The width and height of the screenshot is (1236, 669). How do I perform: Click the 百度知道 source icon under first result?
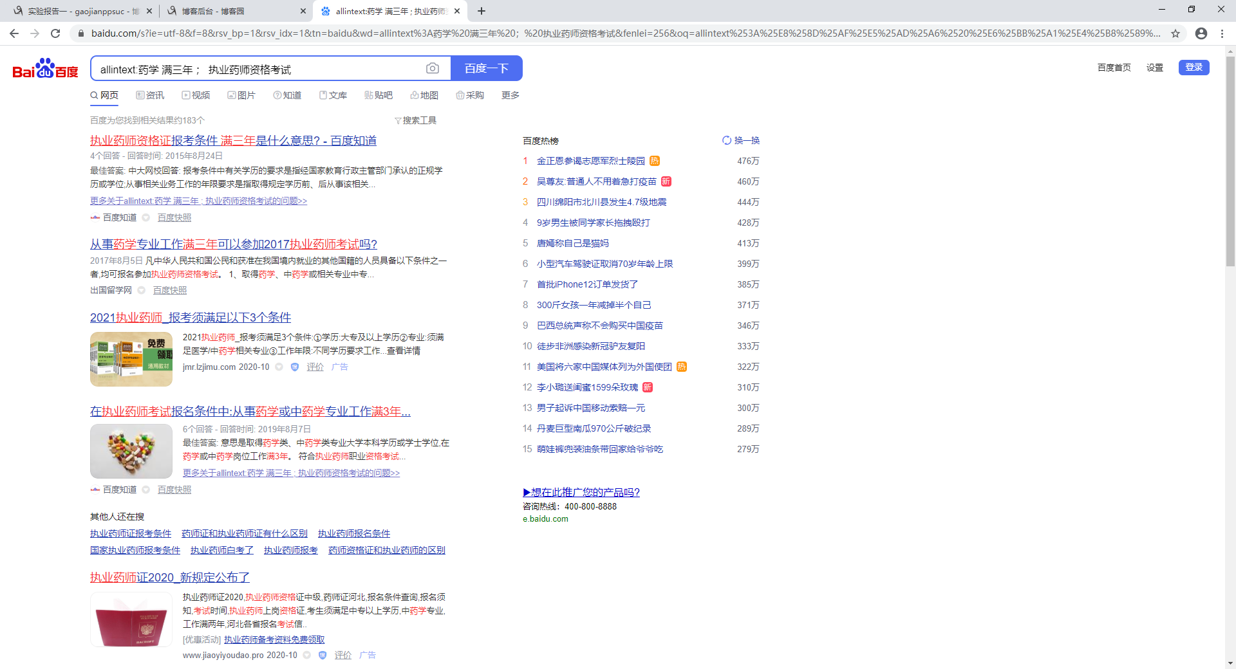click(x=95, y=217)
